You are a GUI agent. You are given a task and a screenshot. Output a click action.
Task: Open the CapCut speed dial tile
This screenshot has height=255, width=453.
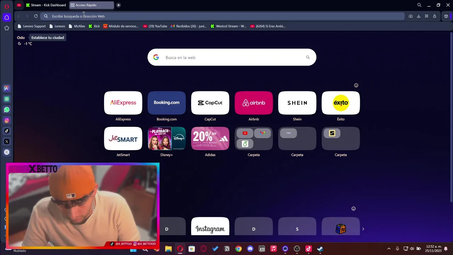click(210, 103)
